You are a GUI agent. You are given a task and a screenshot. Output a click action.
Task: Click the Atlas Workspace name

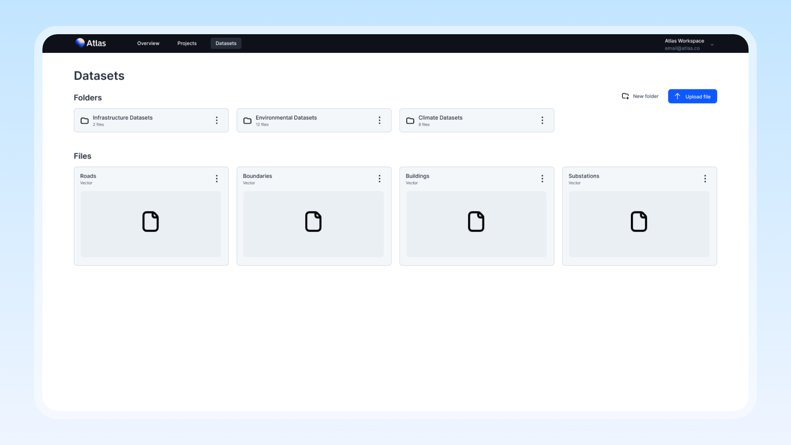click(x=684, y=41)
